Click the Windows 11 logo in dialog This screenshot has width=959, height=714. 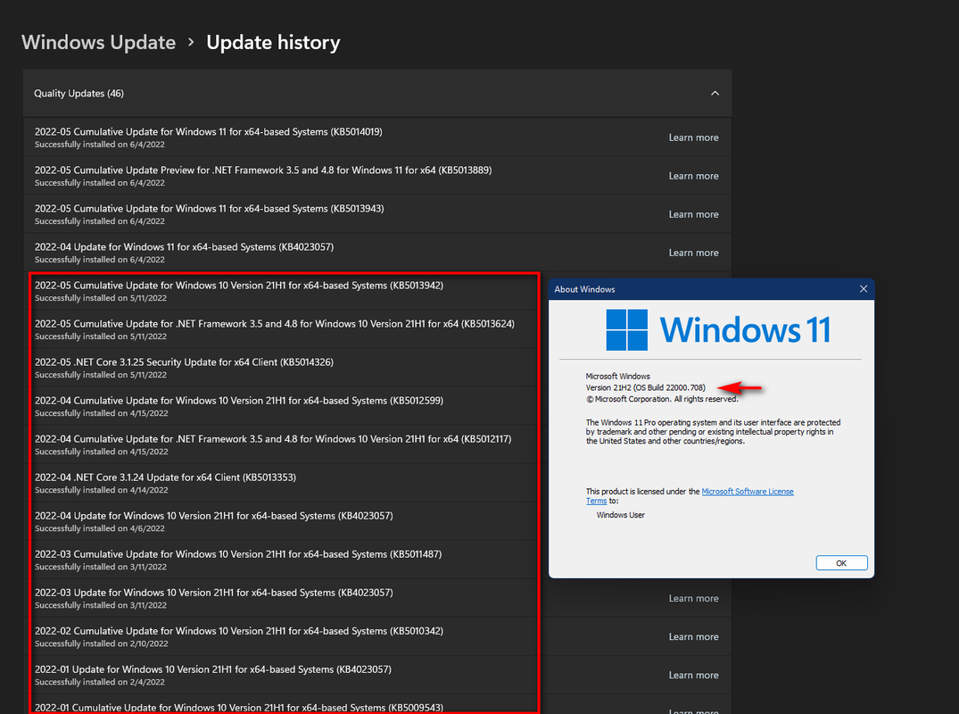tap(718, 329)
